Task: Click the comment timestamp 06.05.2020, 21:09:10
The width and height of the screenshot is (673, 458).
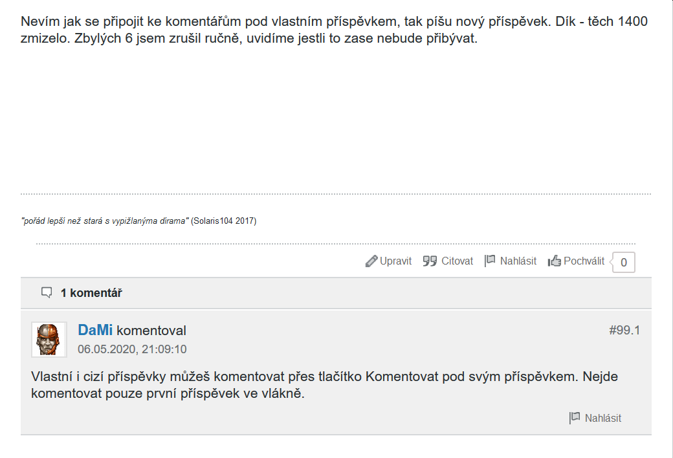Action: 132,349
